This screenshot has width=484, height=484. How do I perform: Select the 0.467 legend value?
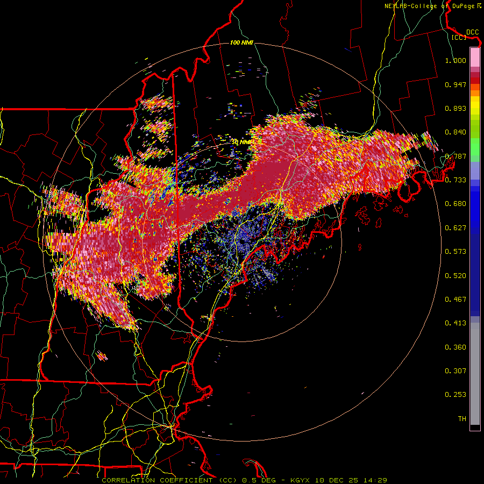[x=455, y=300]
